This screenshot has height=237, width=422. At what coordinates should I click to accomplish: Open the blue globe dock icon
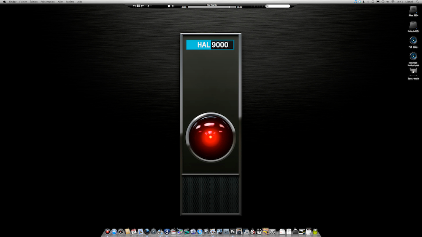(x=147, y=232)
